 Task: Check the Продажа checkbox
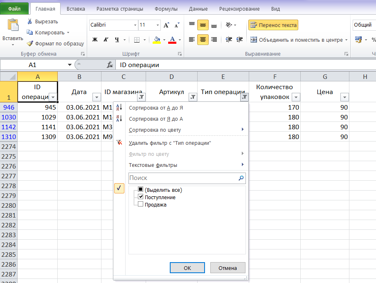click(x=140, y=204)
